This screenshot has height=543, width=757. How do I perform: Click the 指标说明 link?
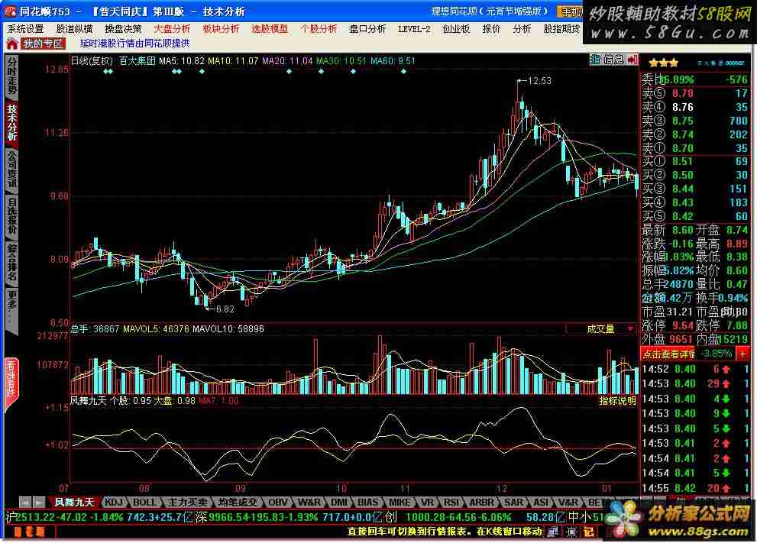pyautogui.click(x=617, y=401)
